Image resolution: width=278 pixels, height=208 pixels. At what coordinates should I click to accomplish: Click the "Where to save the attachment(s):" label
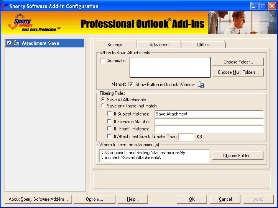coord(130,145)
